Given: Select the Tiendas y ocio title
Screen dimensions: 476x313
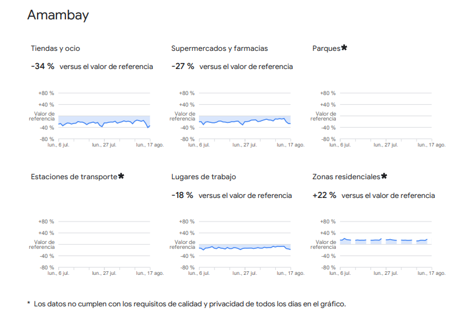Looking at the screenshot, I should click(55, 48).
